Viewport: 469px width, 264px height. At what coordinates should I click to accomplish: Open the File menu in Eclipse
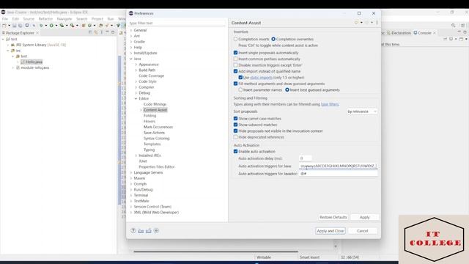pos(5,18)
